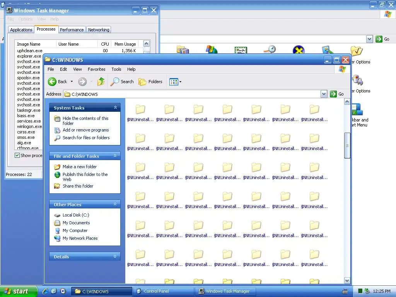Launch Internet Explorer from Quick Launch
Viewport: 396px width, 297px height.
click(x=46, y=291)
